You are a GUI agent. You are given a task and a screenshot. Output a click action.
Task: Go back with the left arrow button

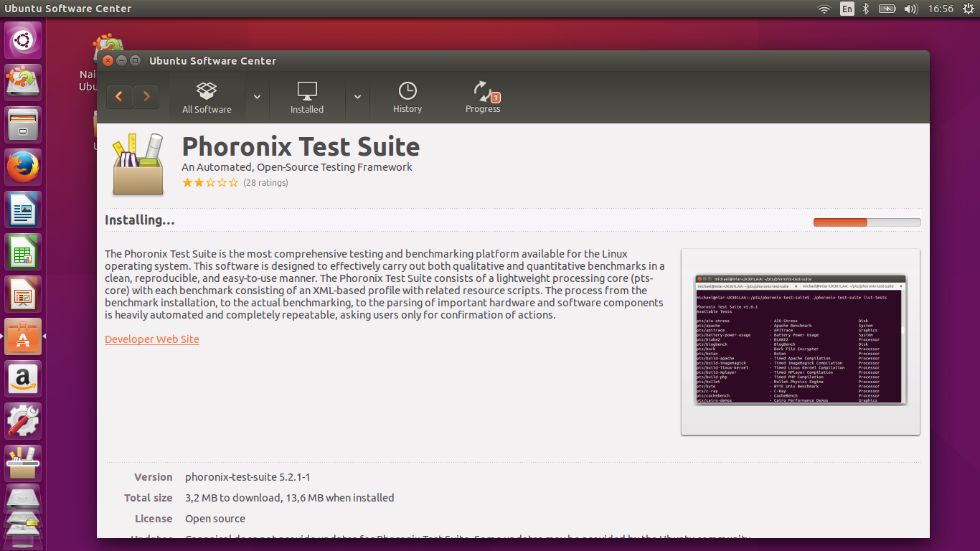tap(120, 96)
